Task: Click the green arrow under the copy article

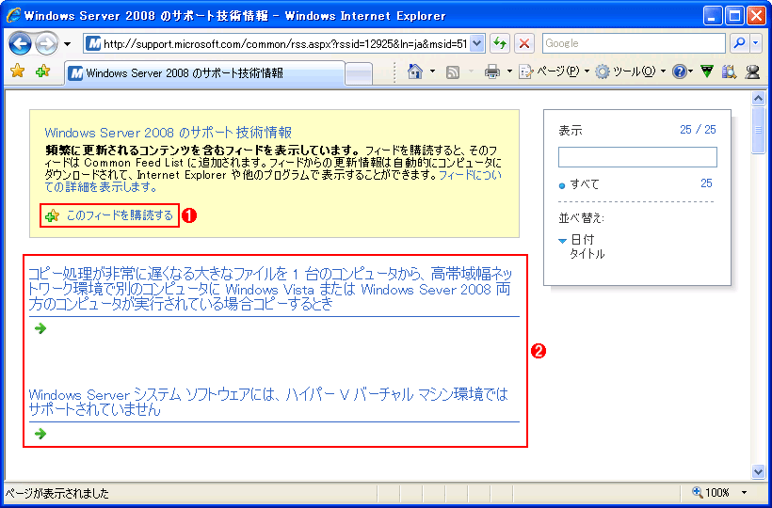Action: point(40,328)
